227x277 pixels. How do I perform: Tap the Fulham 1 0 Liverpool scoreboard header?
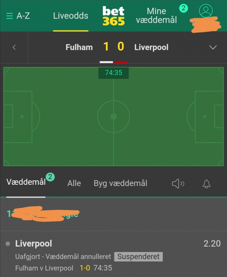point(117,47)
